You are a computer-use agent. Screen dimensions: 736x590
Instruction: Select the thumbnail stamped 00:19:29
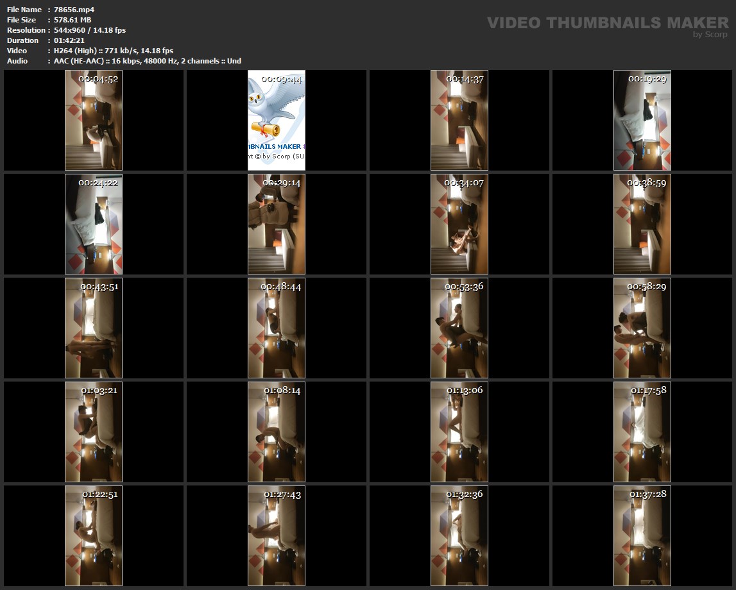[x=642, y=120]
